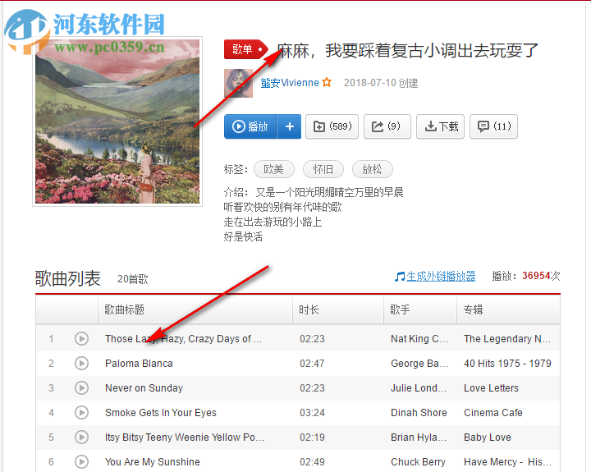Open artist Julie Lond...
The height and width of the screenshot is (472, 591).
click(x=419, y=388)
